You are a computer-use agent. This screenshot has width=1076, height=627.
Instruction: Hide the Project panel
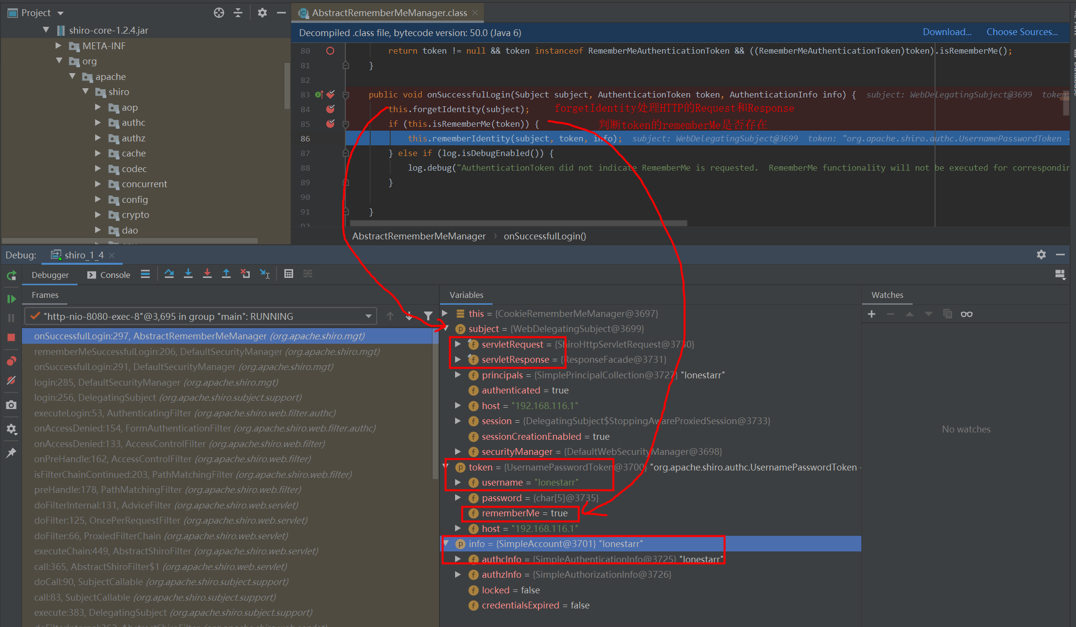281,13
